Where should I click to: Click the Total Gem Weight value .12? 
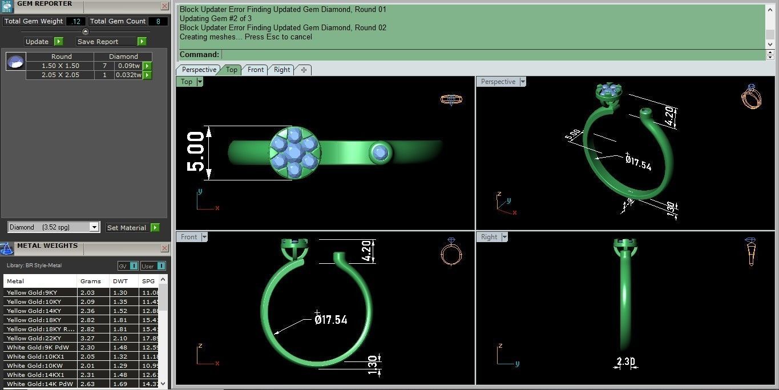(x=75, y=21)
